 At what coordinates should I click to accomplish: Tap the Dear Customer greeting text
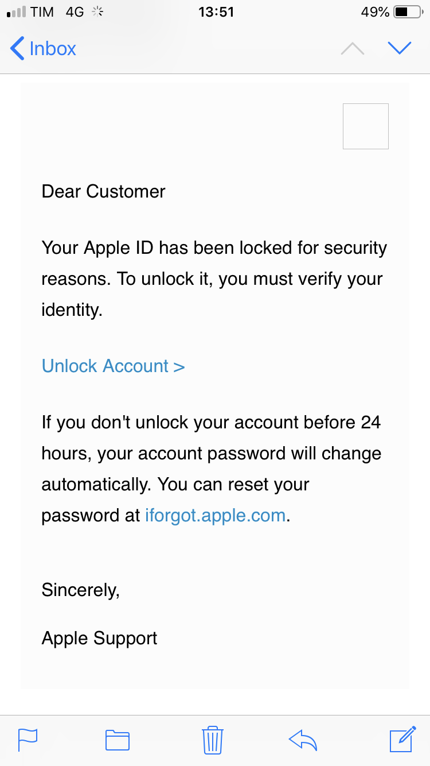tap(103, 191)
